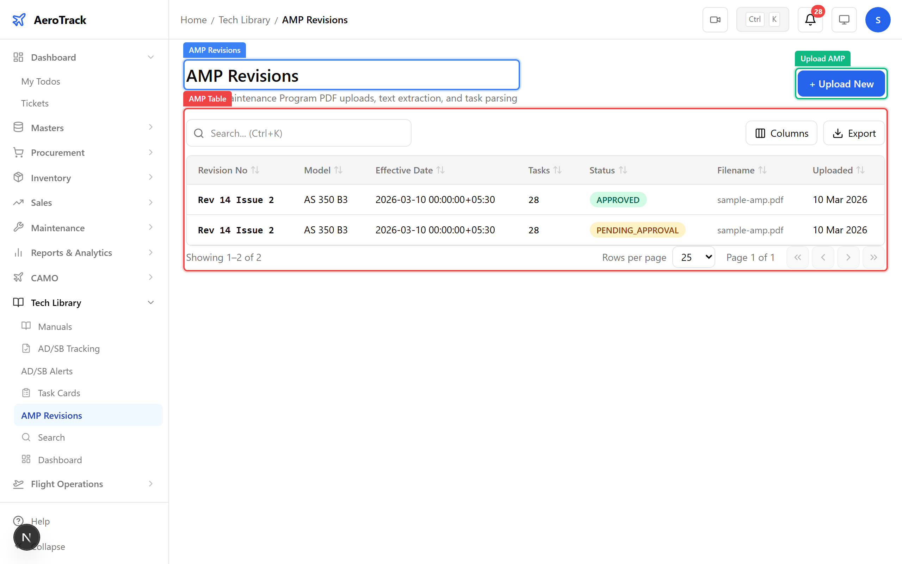Navigate to Tech Library via breadcrumb
This screenshot has height=564, width=902.
click(x=245, y=19)
